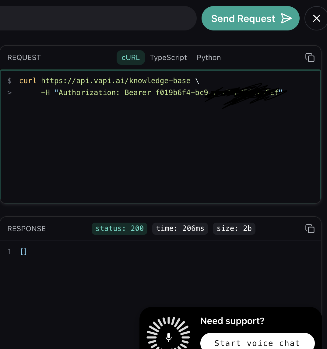Click the top search input field
The height and width of the screenshot is (349, 327).
(97, 18)
